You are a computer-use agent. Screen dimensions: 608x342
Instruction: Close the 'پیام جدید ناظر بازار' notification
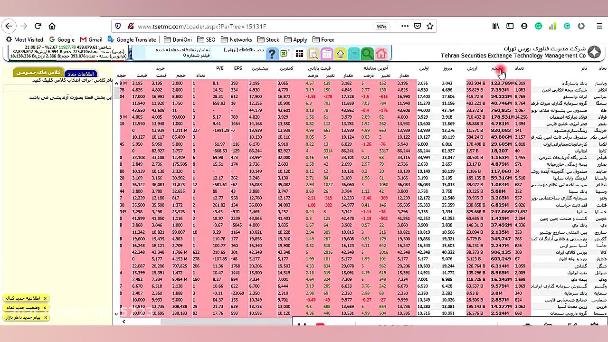(x=45, y=317)
